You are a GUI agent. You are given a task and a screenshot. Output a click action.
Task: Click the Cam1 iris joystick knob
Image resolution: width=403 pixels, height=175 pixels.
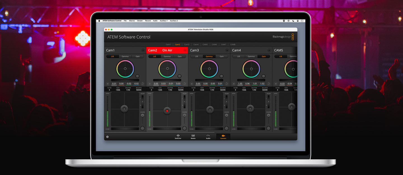click(x=124, y=109)
